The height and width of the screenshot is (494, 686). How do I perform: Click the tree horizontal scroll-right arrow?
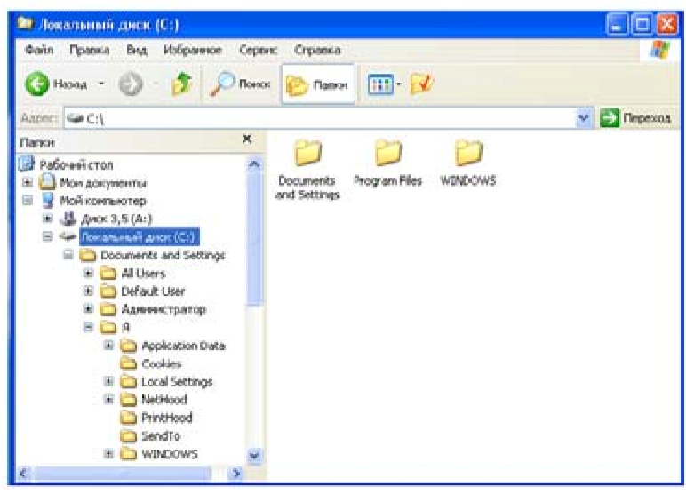(236, 473)
